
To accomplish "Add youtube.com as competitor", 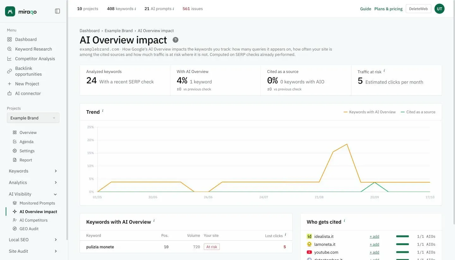I will (374, 252).
